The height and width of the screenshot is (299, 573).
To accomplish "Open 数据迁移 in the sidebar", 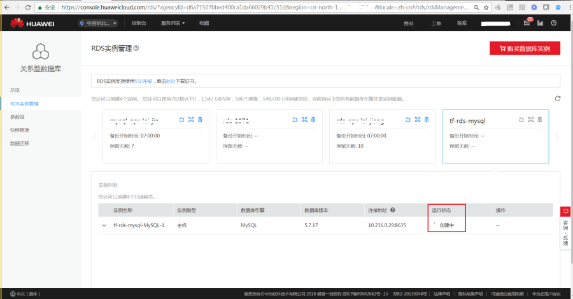I will tap(20, 144).
